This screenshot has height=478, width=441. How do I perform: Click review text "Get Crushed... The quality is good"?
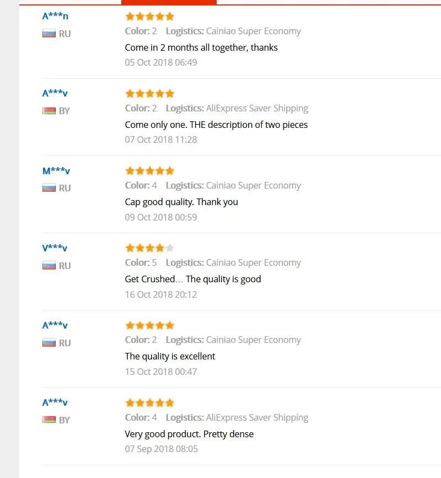(193, 279)
